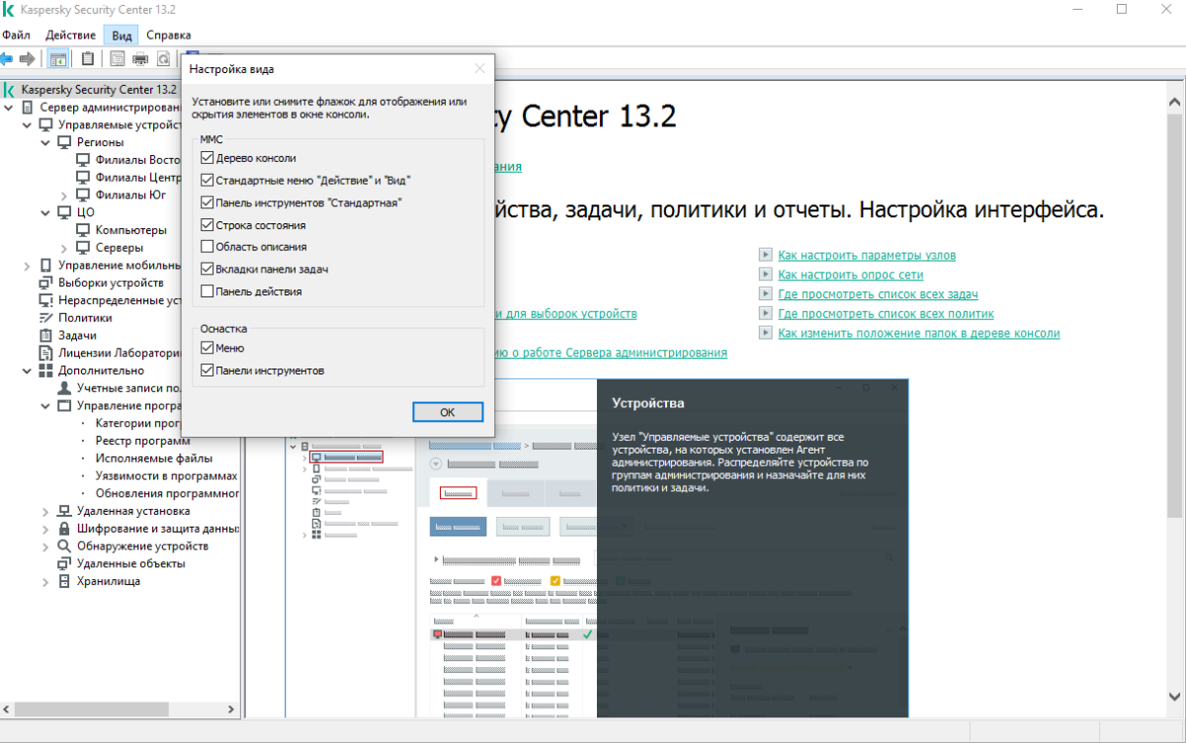Close the Настройка вида dialog
Screen dimensions: 1186x743
(x=479, y=69)
